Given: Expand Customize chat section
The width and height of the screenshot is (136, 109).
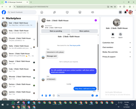Looking at the screenshot, I should [x=117, y=43].
